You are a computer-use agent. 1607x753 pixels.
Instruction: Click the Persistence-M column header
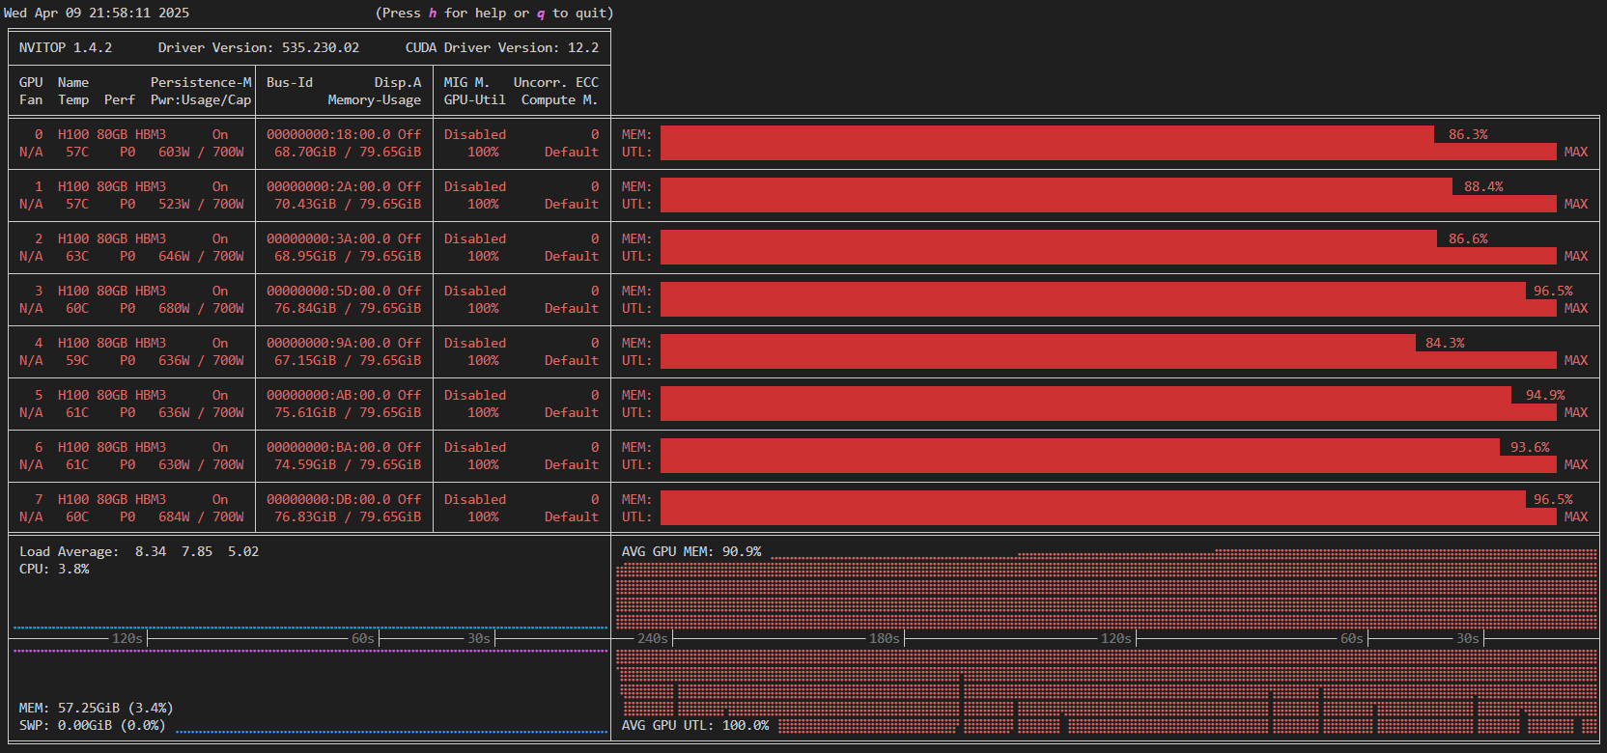pyautogui.click(x=201, y=82)
